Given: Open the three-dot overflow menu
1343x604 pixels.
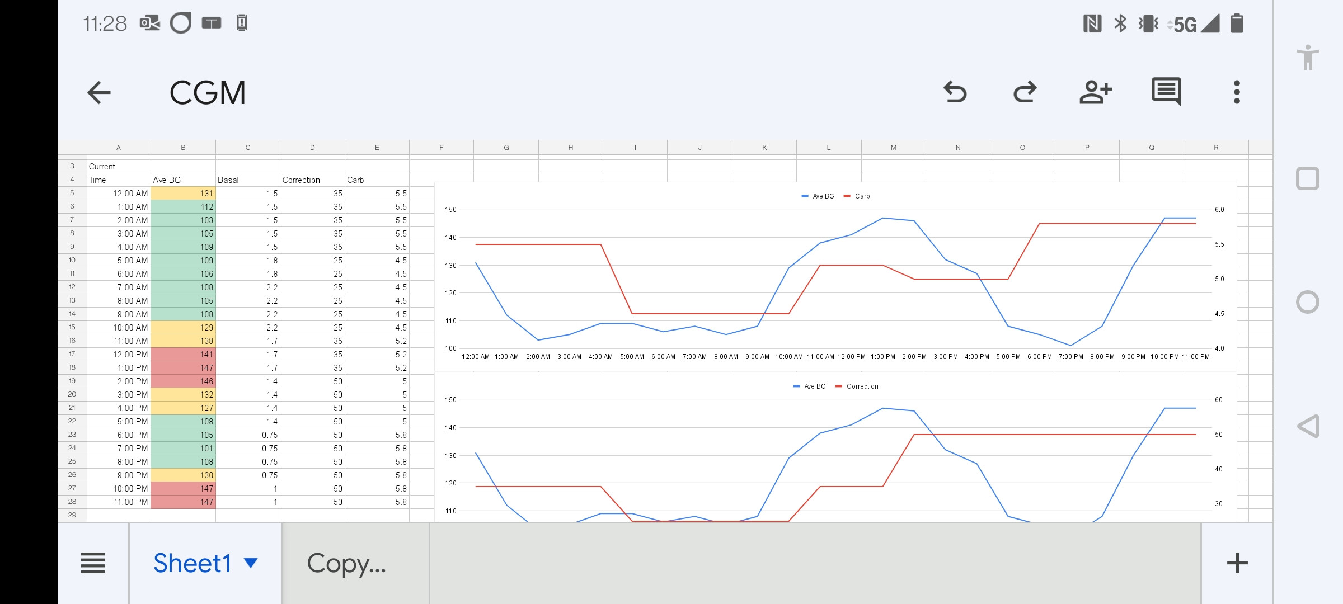Looking at the screenshot, I should (1237, 92).
